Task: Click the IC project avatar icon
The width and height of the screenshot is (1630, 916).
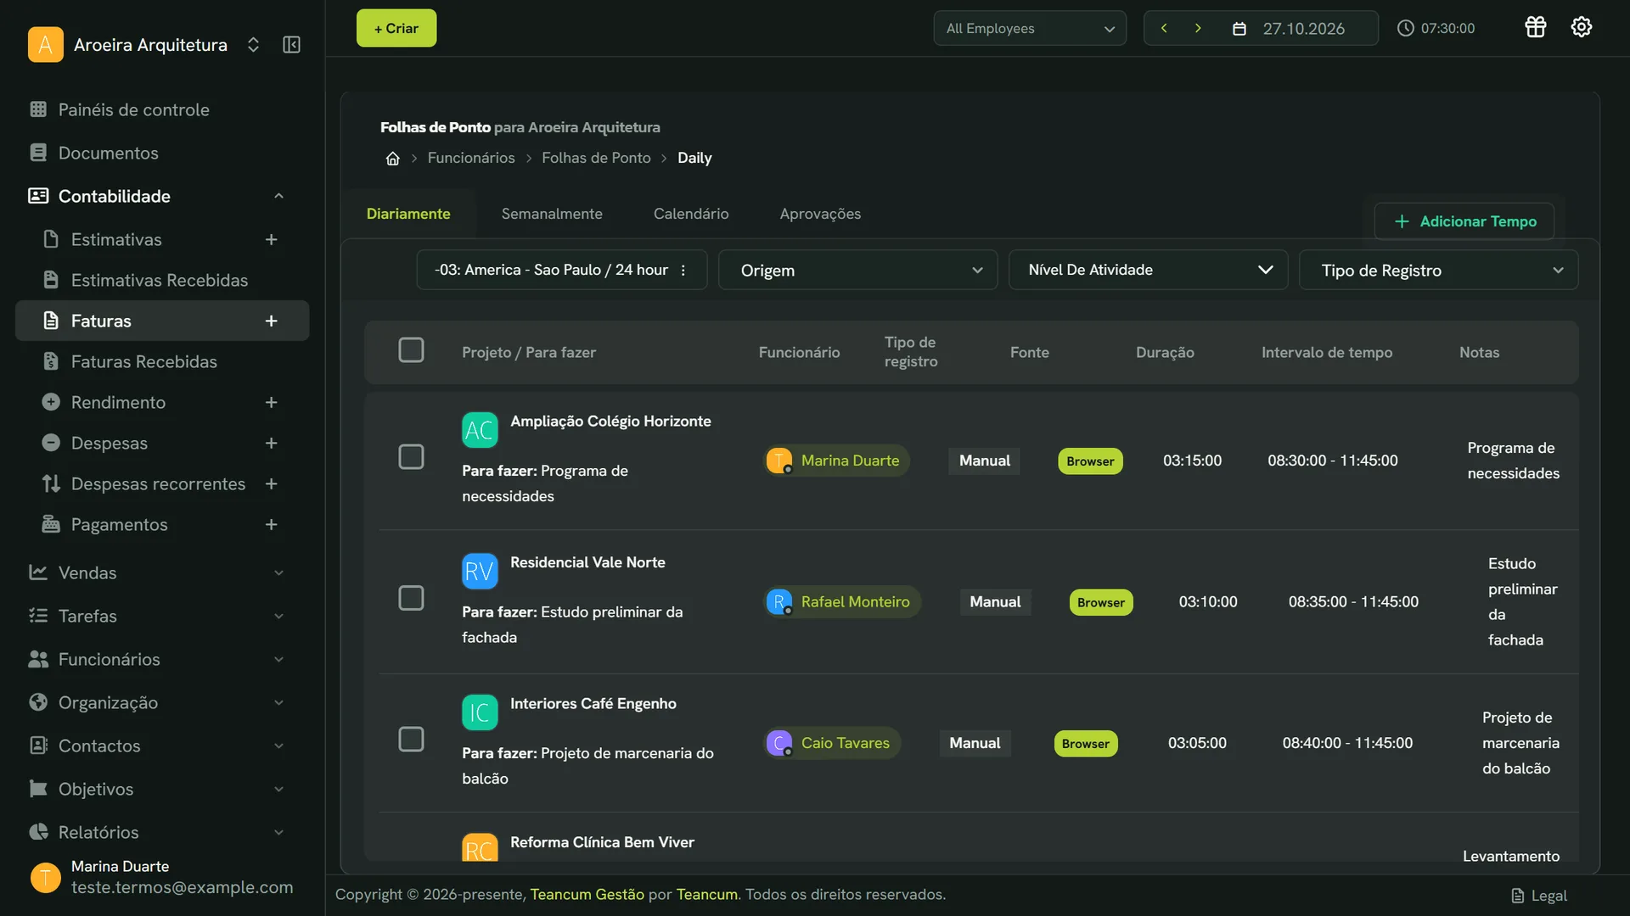Action: pyautogui.click(x=480, y=712)
